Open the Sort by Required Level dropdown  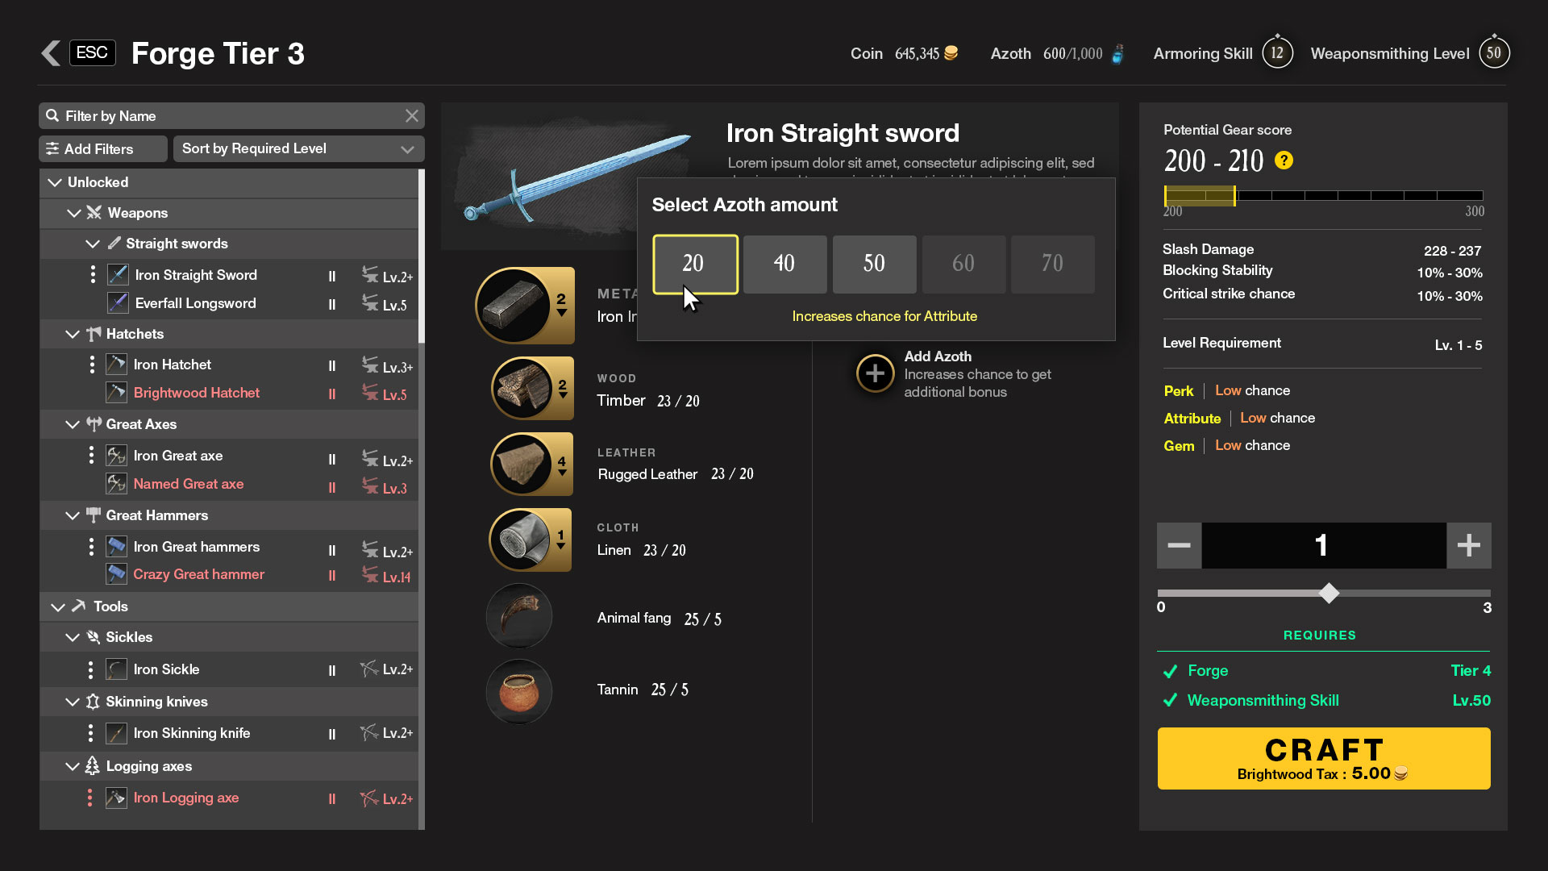pyautogui.click(x=298, y=148)
